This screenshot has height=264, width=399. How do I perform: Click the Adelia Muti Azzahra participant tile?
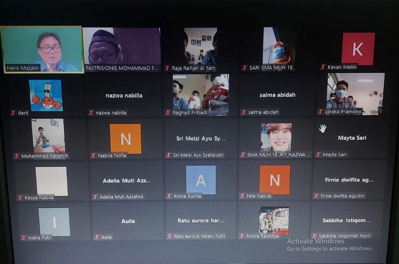(127, 181)
